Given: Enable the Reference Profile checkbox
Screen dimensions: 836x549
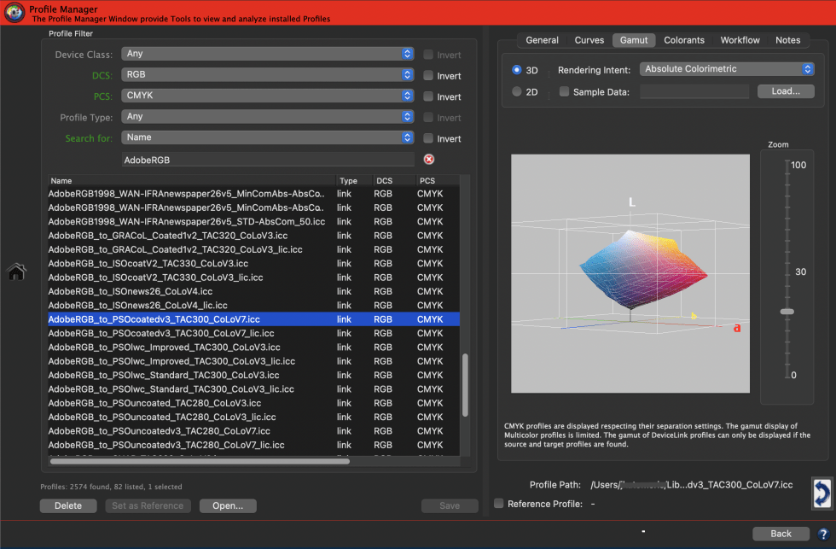Looking at the screenshot, I should tap(498, 504).
